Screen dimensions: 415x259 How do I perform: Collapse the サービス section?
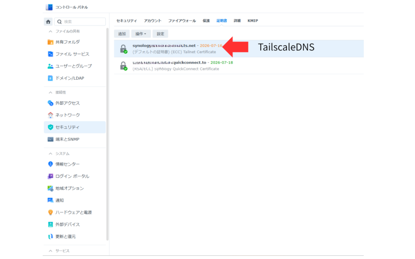50,251
